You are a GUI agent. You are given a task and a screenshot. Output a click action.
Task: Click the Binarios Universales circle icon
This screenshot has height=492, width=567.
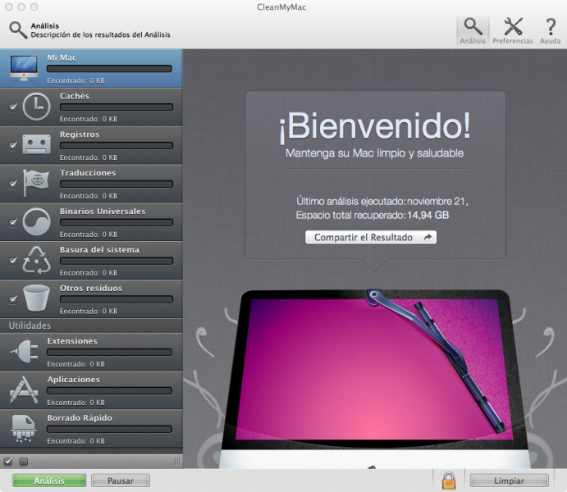click(37, 221)
